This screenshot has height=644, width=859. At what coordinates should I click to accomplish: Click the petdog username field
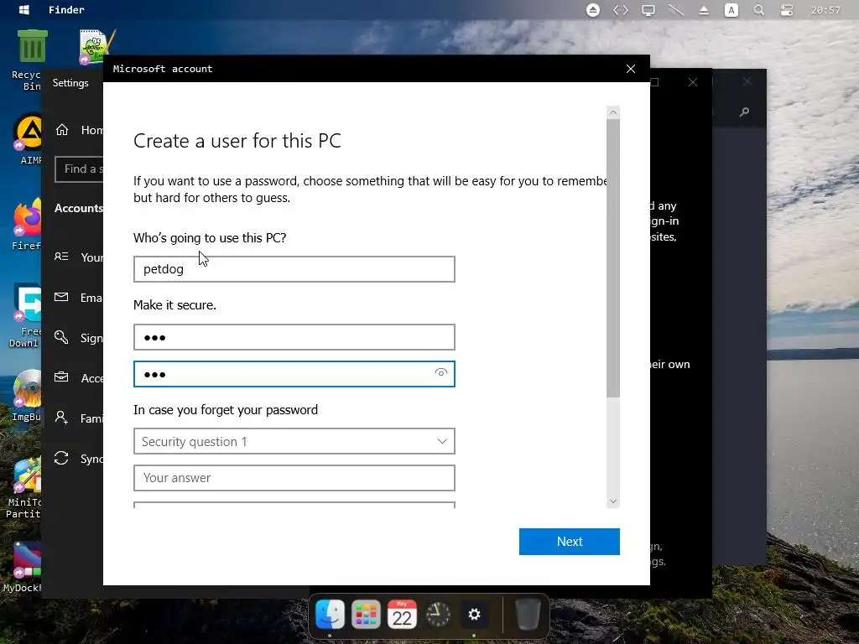294,269
